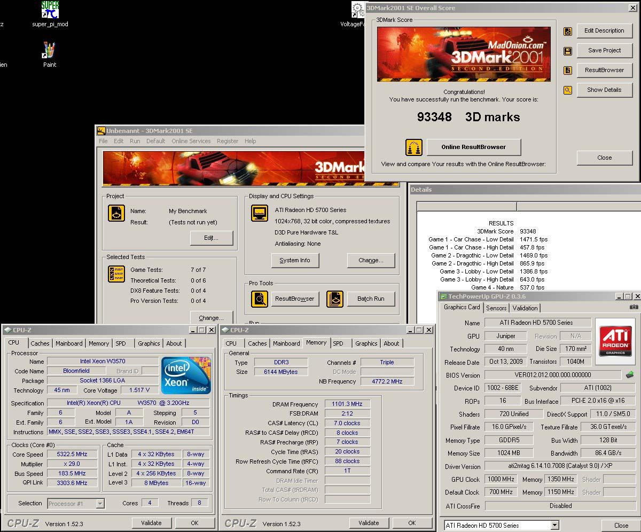Click the Save Project button
This screenshot has width=641, height=532.
(x=604, y=50)
